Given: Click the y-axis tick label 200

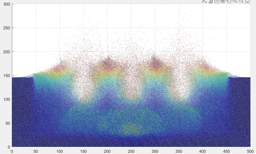Looking at the screenshot, I should 7,52.
